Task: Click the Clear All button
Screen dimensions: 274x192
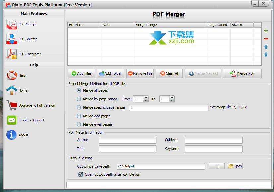Action: coord(169,73)
